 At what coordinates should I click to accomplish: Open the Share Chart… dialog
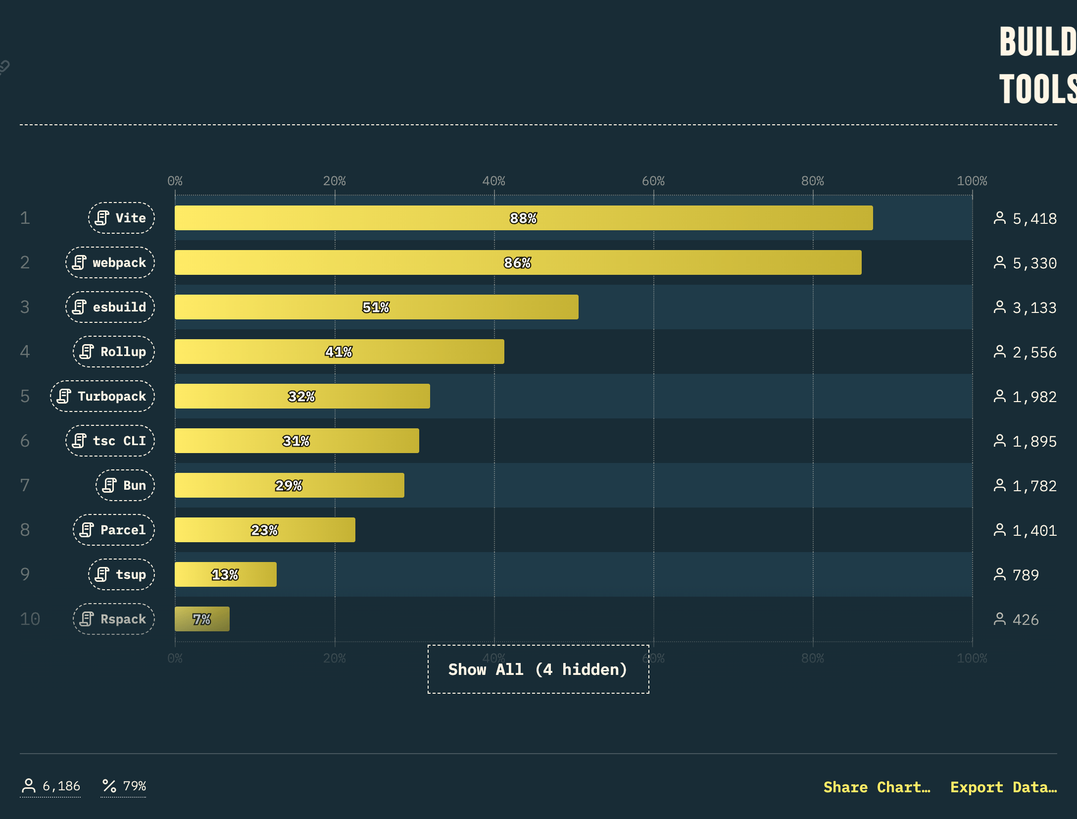point(877,787)
